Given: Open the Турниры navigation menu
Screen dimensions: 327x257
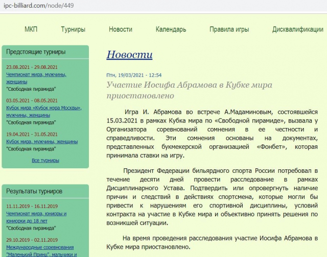Looking at the screenshot, I should (73, 30).
